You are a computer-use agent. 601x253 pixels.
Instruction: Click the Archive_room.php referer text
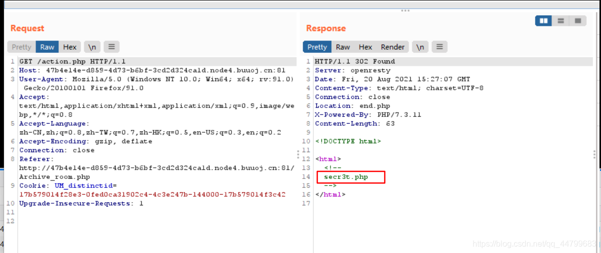pyautogui.click(x=54, y=177)
